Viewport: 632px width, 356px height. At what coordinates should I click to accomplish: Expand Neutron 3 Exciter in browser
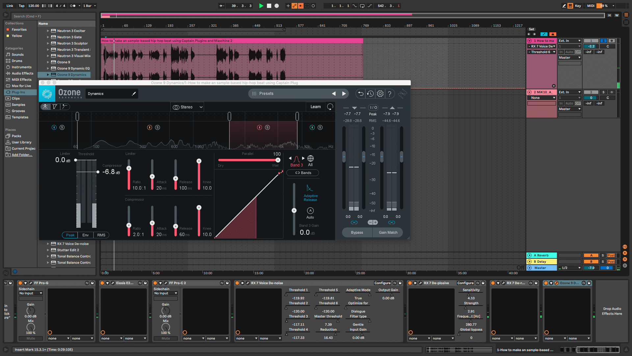(48, 31)
